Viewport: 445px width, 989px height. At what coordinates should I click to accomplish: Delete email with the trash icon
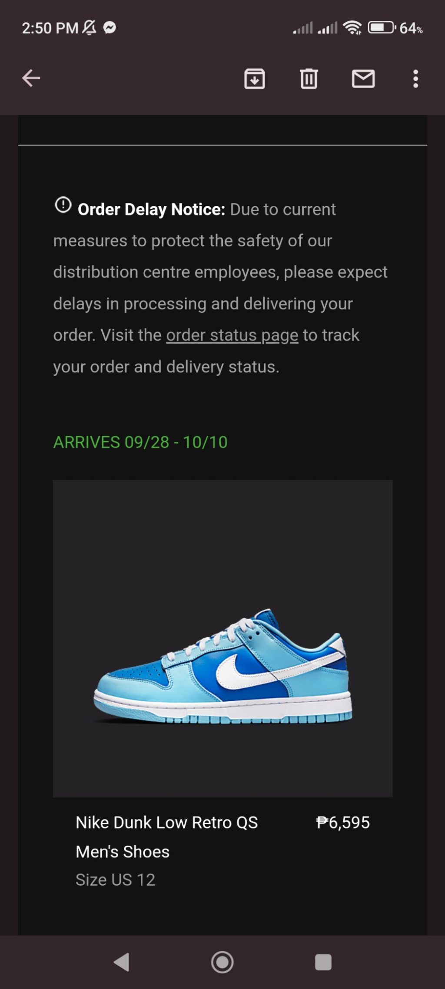[309, 79]
